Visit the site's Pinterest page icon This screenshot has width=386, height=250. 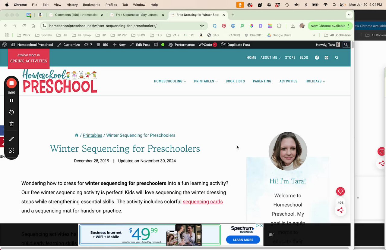pos(326,57)
